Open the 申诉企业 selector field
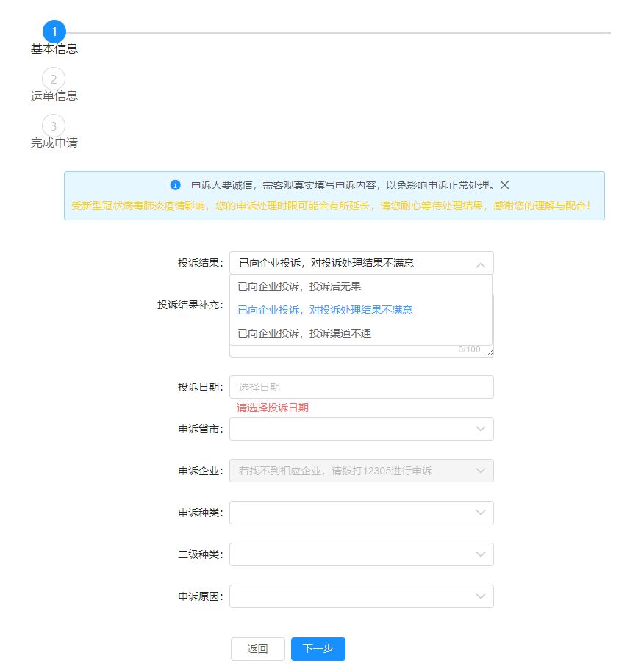Viewport: 641px width, 669px height. click(x=353, y=470)
